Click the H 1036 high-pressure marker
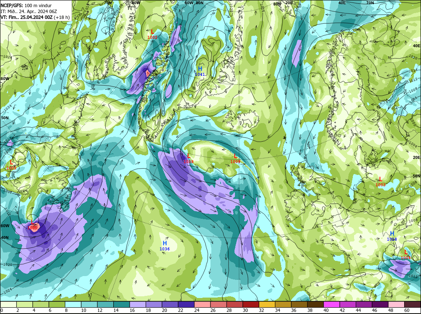Image resolution: width=421 pixels, height=314 pixels. point(165,246)
